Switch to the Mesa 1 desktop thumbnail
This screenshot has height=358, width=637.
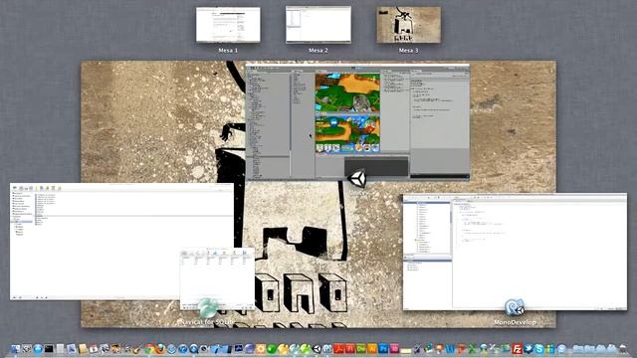tap(228, 25)
